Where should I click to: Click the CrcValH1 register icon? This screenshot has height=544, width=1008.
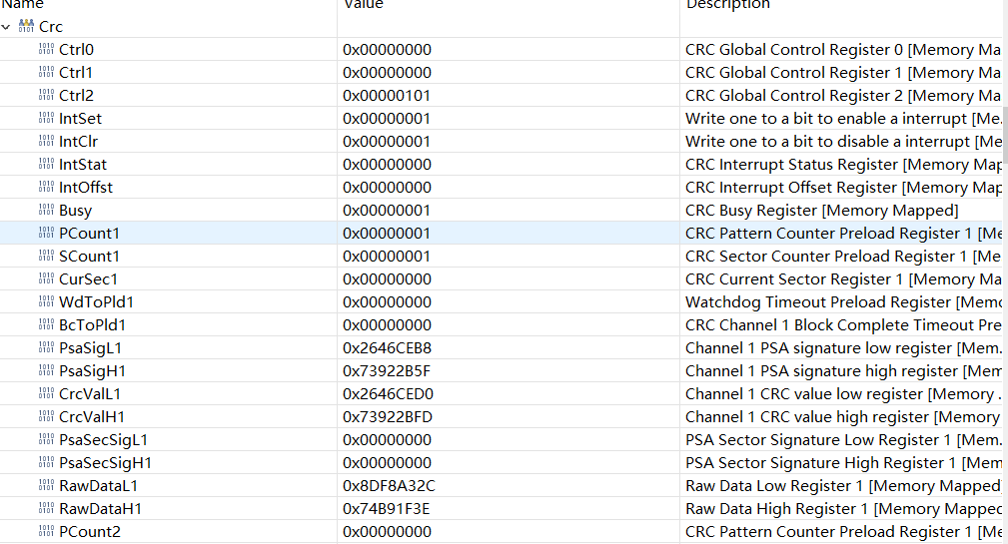(46, 417)
